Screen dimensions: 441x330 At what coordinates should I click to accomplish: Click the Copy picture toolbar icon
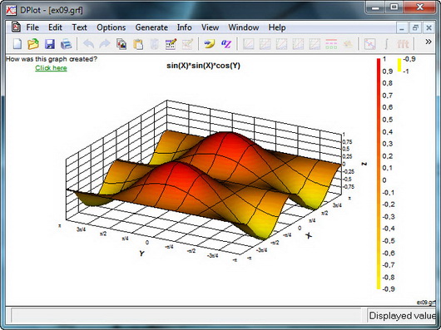click(121, 44)
